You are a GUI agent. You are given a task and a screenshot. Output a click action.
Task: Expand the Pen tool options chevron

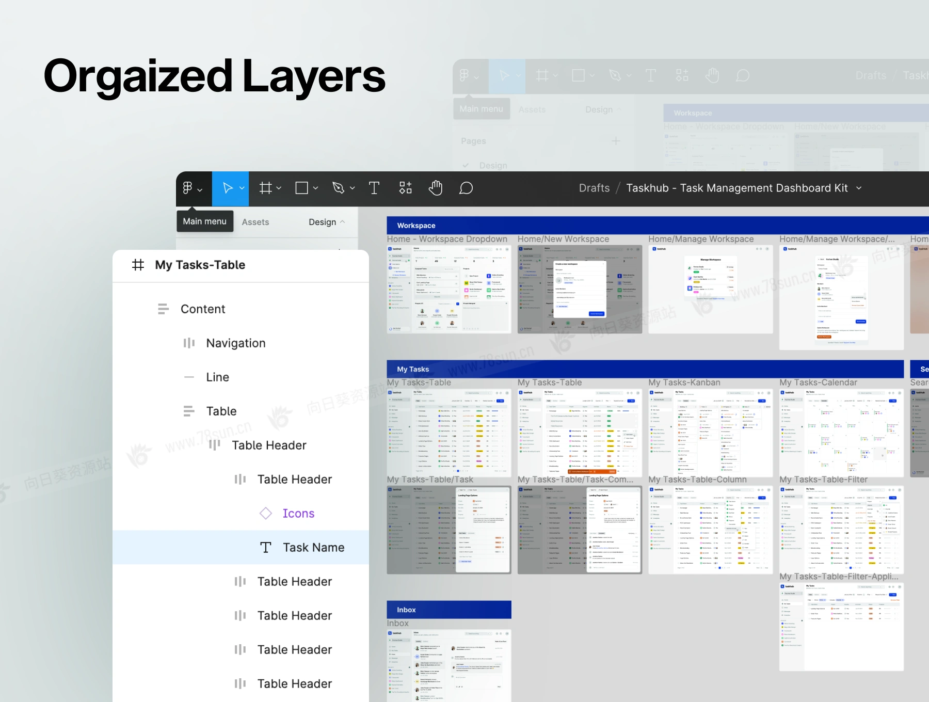tap(353, 188)
